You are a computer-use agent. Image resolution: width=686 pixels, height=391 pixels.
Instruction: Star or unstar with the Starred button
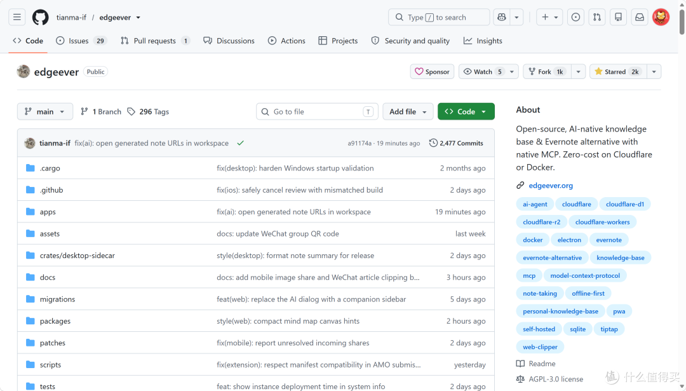pyautogui.click(x=617, y=71)
